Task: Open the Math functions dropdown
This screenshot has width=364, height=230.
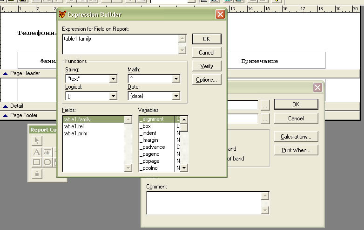Action: [x=176, y=78]
